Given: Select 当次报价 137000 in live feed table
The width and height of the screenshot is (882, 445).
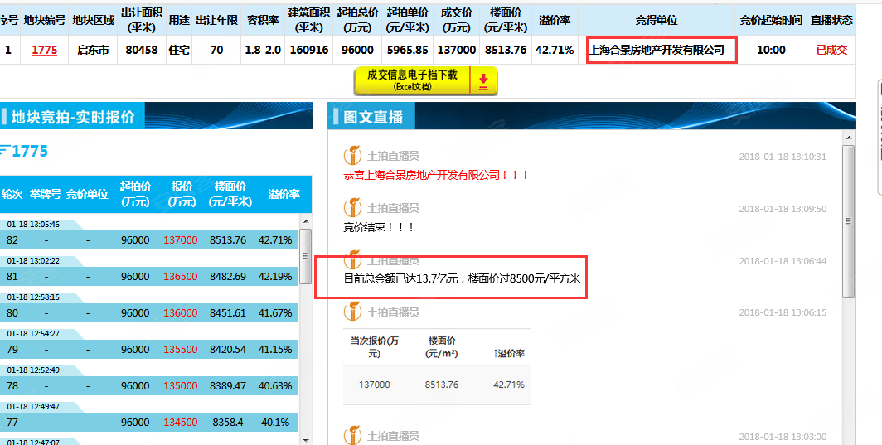Looking at the screenshot, I should pyautogui.click(x=374, y=385).
